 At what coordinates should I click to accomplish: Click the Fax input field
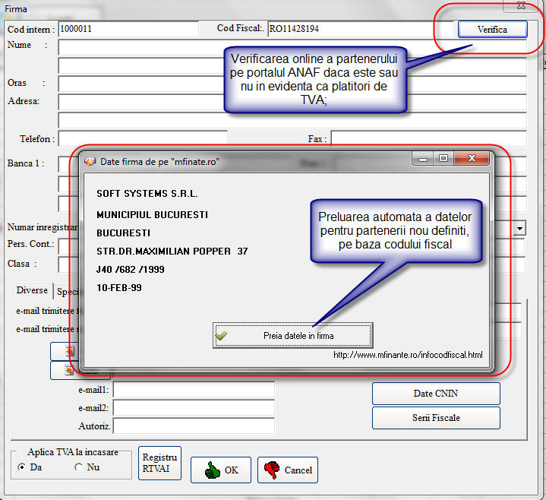coord(428,138)
